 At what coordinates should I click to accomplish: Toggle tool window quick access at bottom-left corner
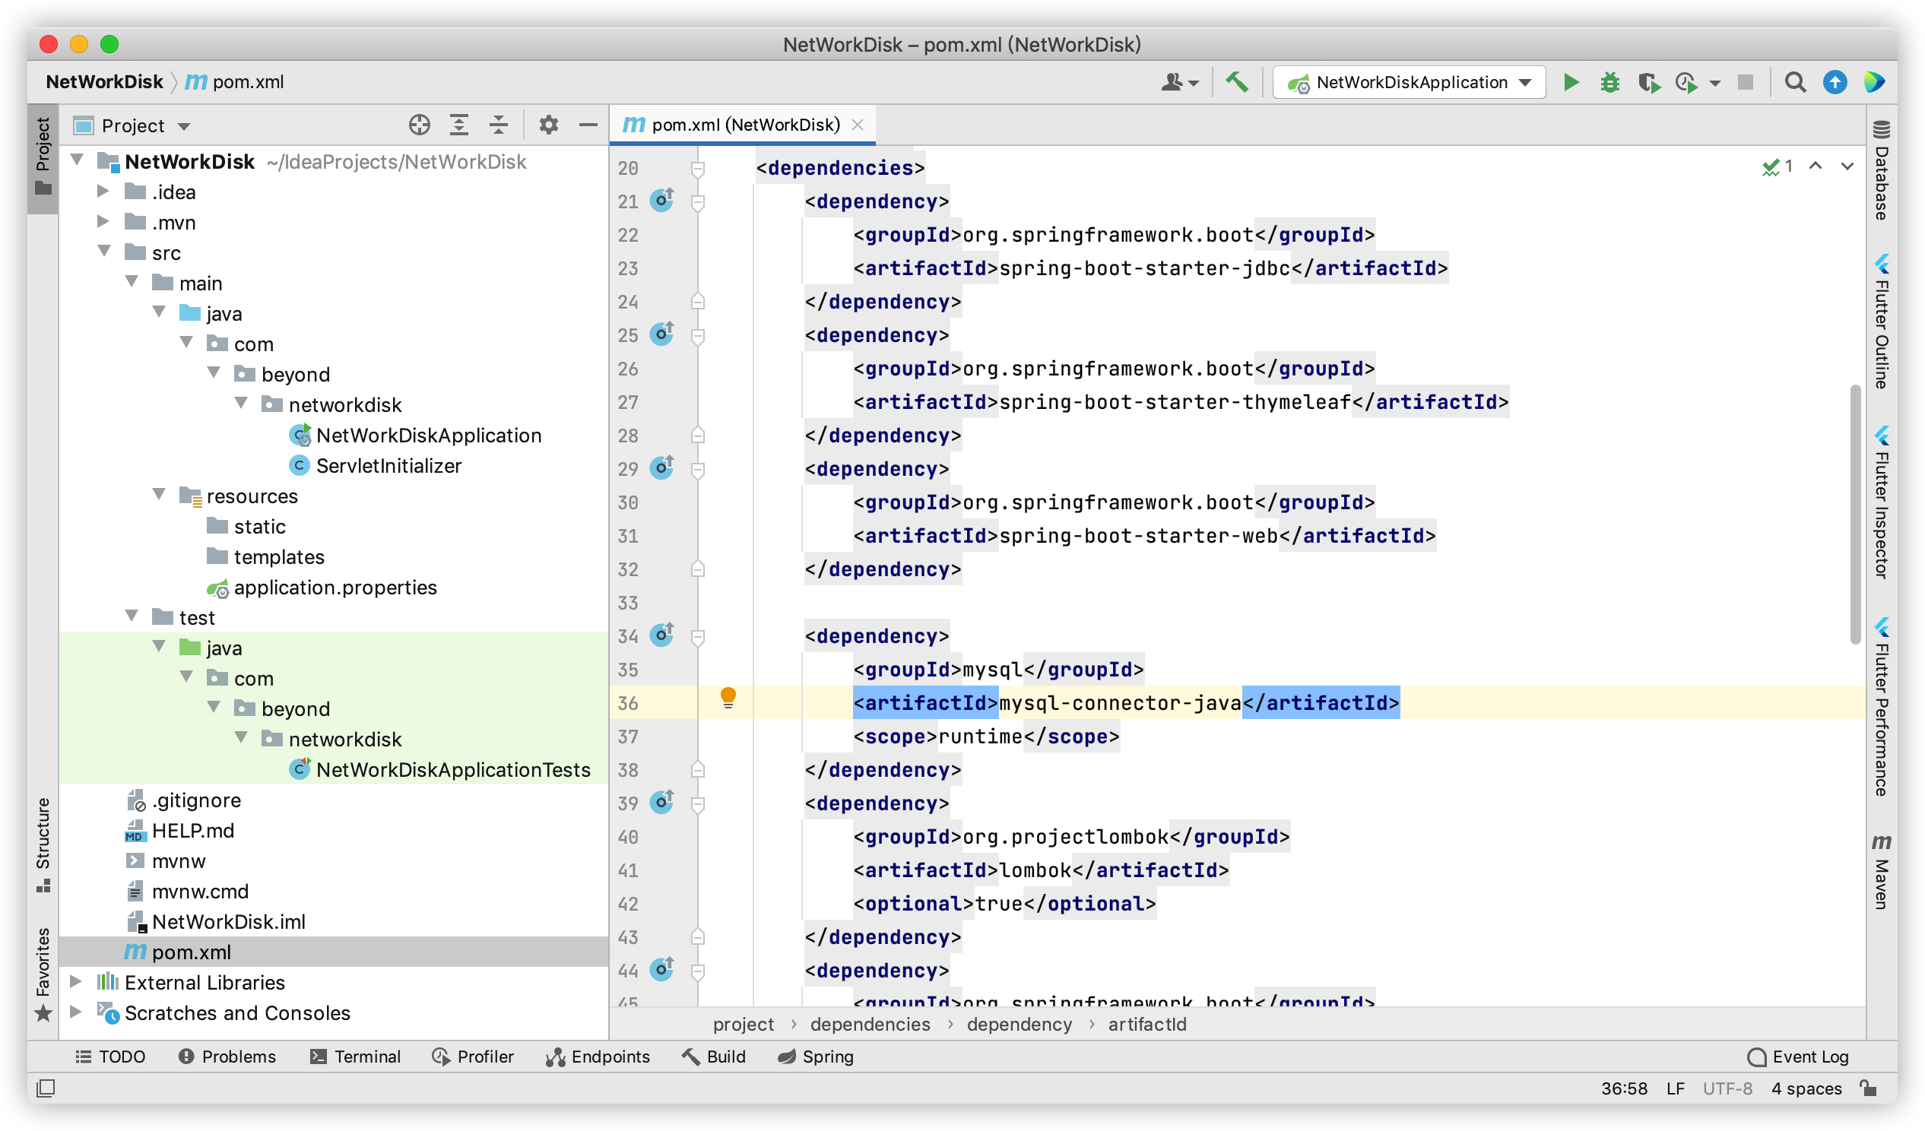click(x=46, y=1088)
